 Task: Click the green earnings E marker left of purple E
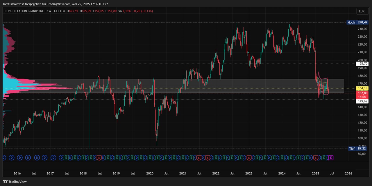tap(324, 158)
